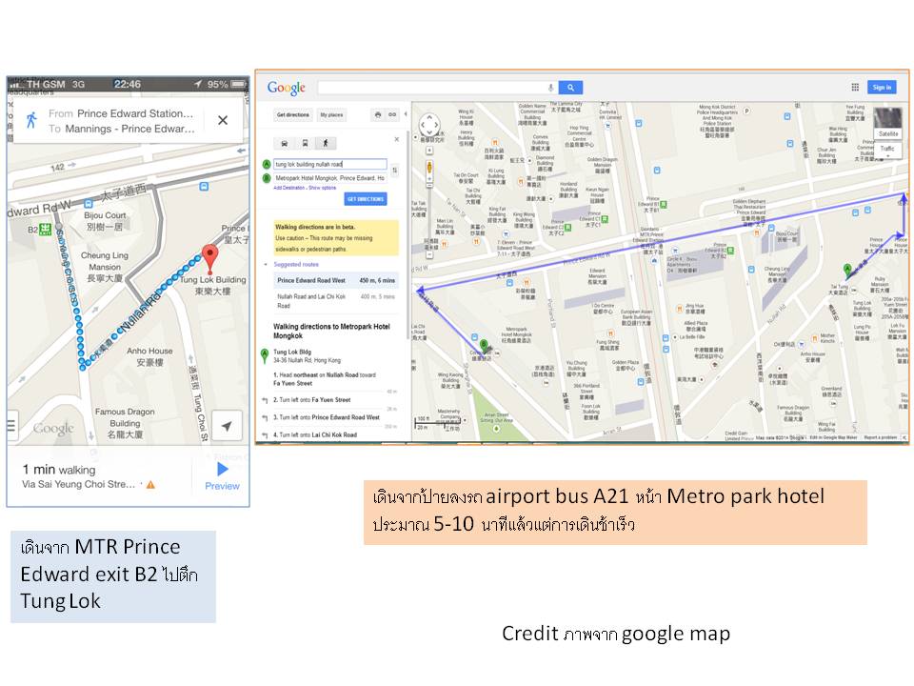Viewport: 914px width, 686px height.
Task: Click the microphone voice search icon
Action: [551, 88]
